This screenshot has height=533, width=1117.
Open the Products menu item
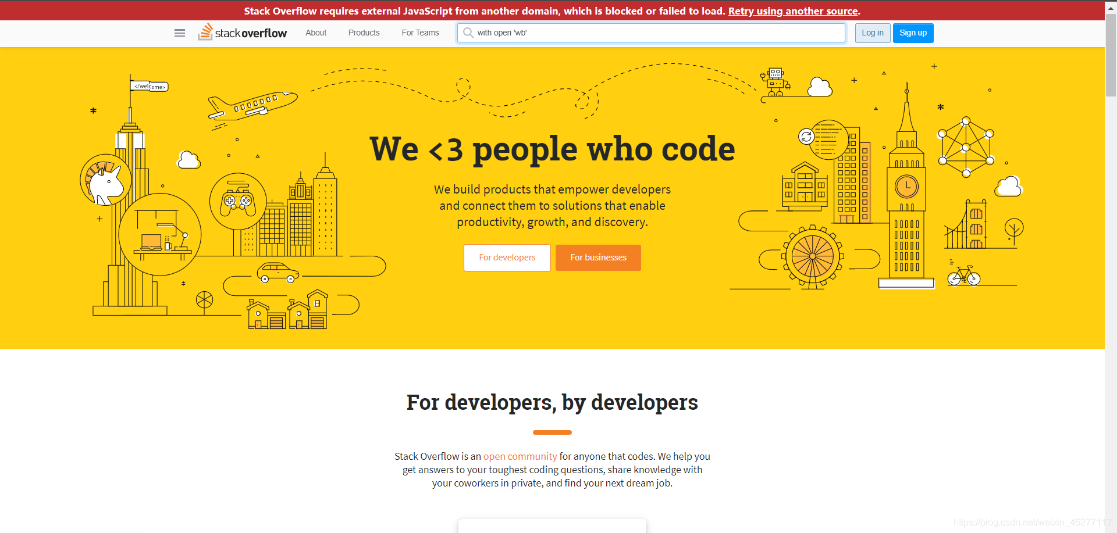[x=364, y=33]
